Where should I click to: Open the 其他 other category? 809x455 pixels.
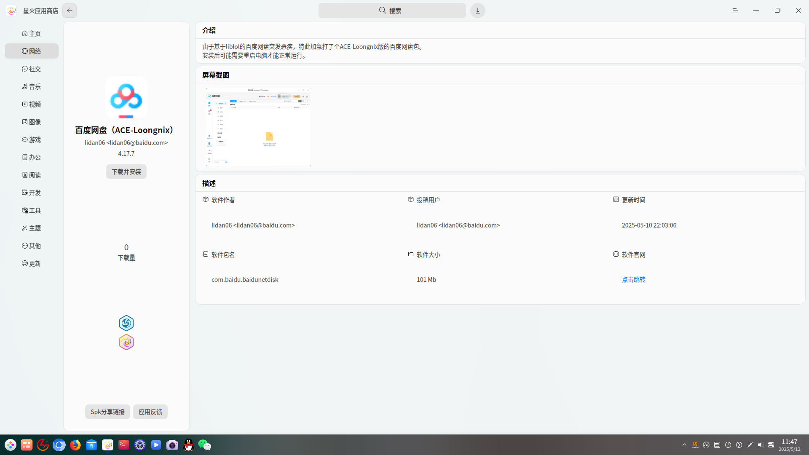click(32, 246)
